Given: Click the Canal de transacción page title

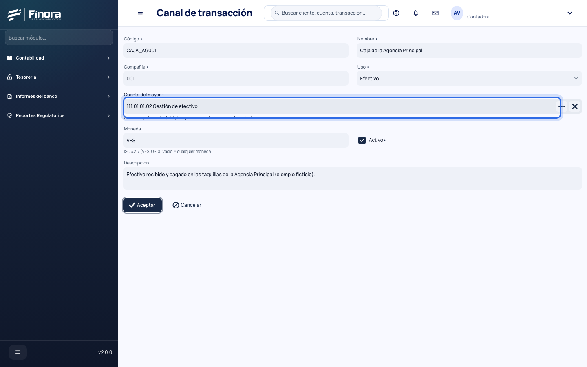Looking at the screenshot, I should (x=204, y=13).
